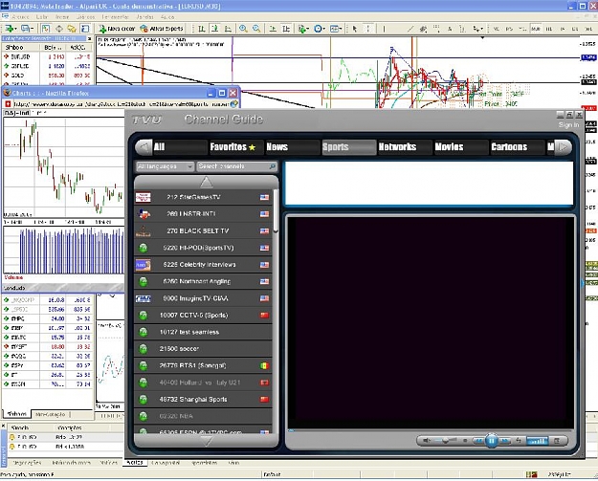Click the TVU volume slider knob
Image resolution: width=598 pixels, height=481 pixels.
[x=445, y=441]
